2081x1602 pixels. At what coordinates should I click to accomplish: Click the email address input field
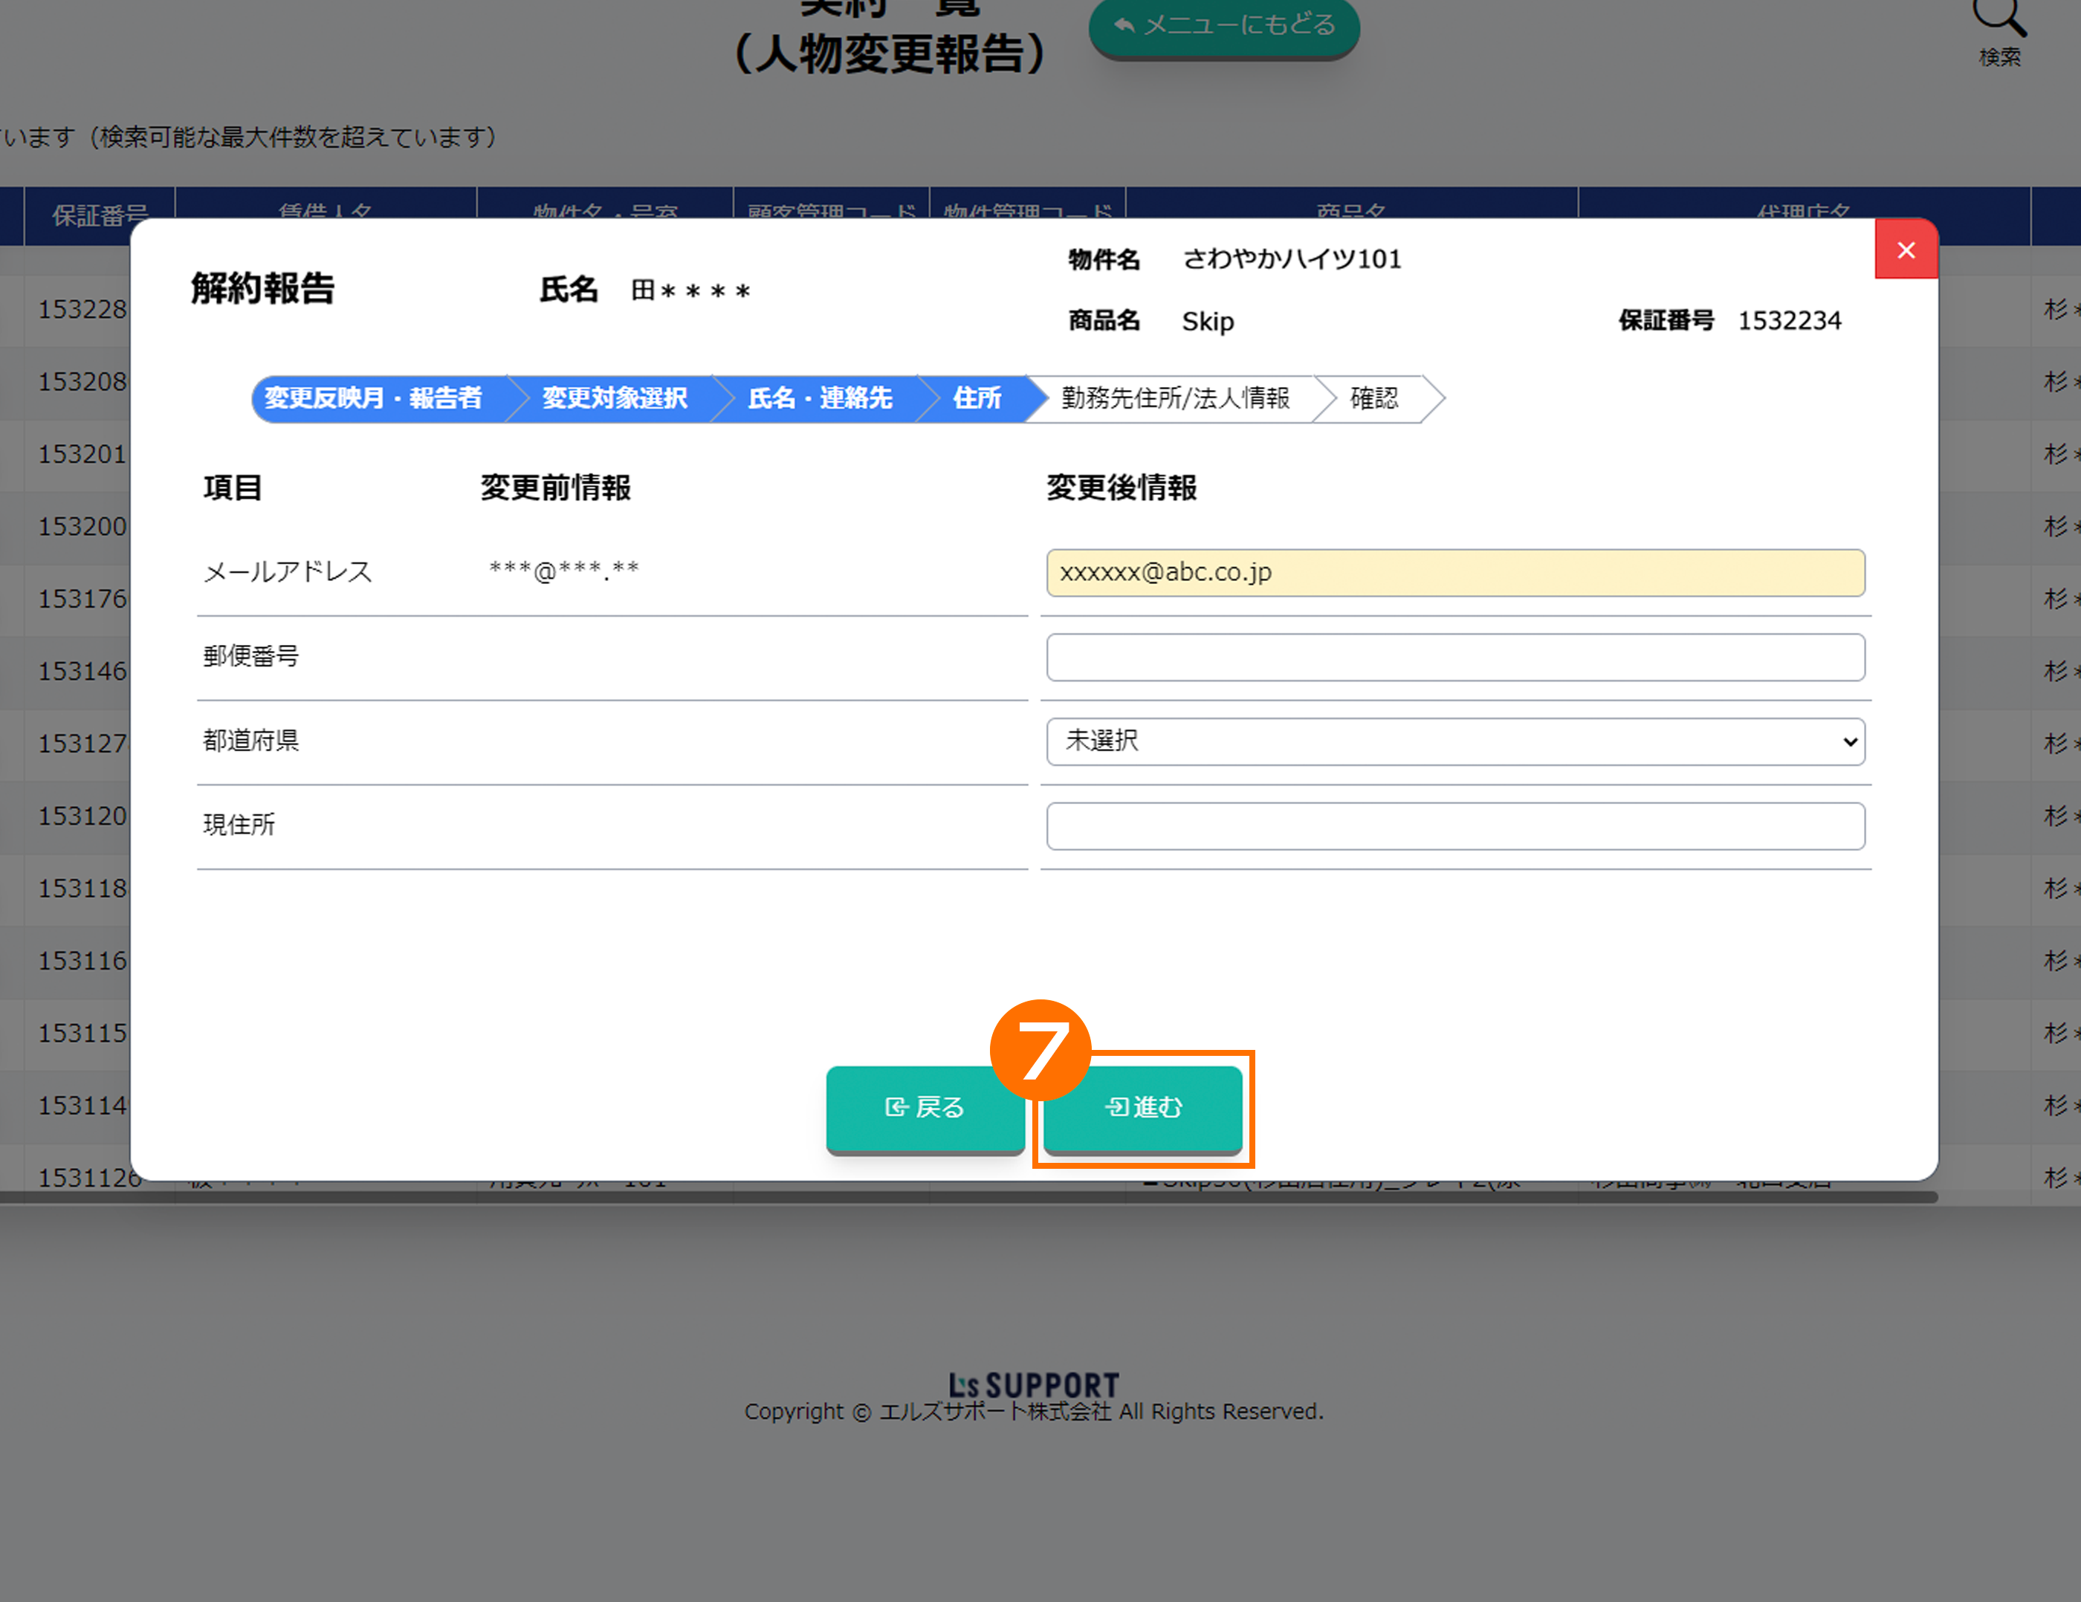tap(1454, 572)
